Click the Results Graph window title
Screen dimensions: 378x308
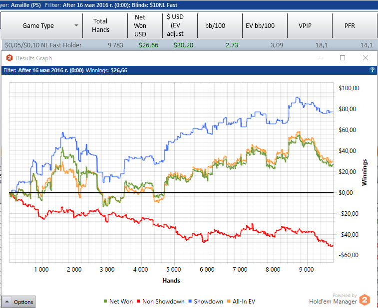coord(34,58)
